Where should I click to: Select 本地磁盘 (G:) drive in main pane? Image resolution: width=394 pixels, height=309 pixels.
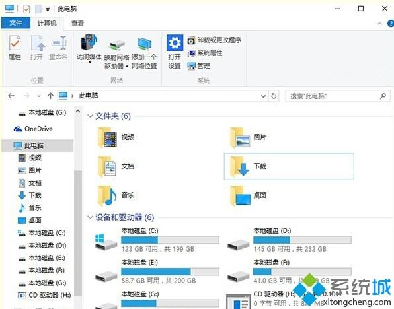157,300
